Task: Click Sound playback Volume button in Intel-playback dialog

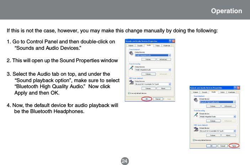Action: click(x=148, y=59)
